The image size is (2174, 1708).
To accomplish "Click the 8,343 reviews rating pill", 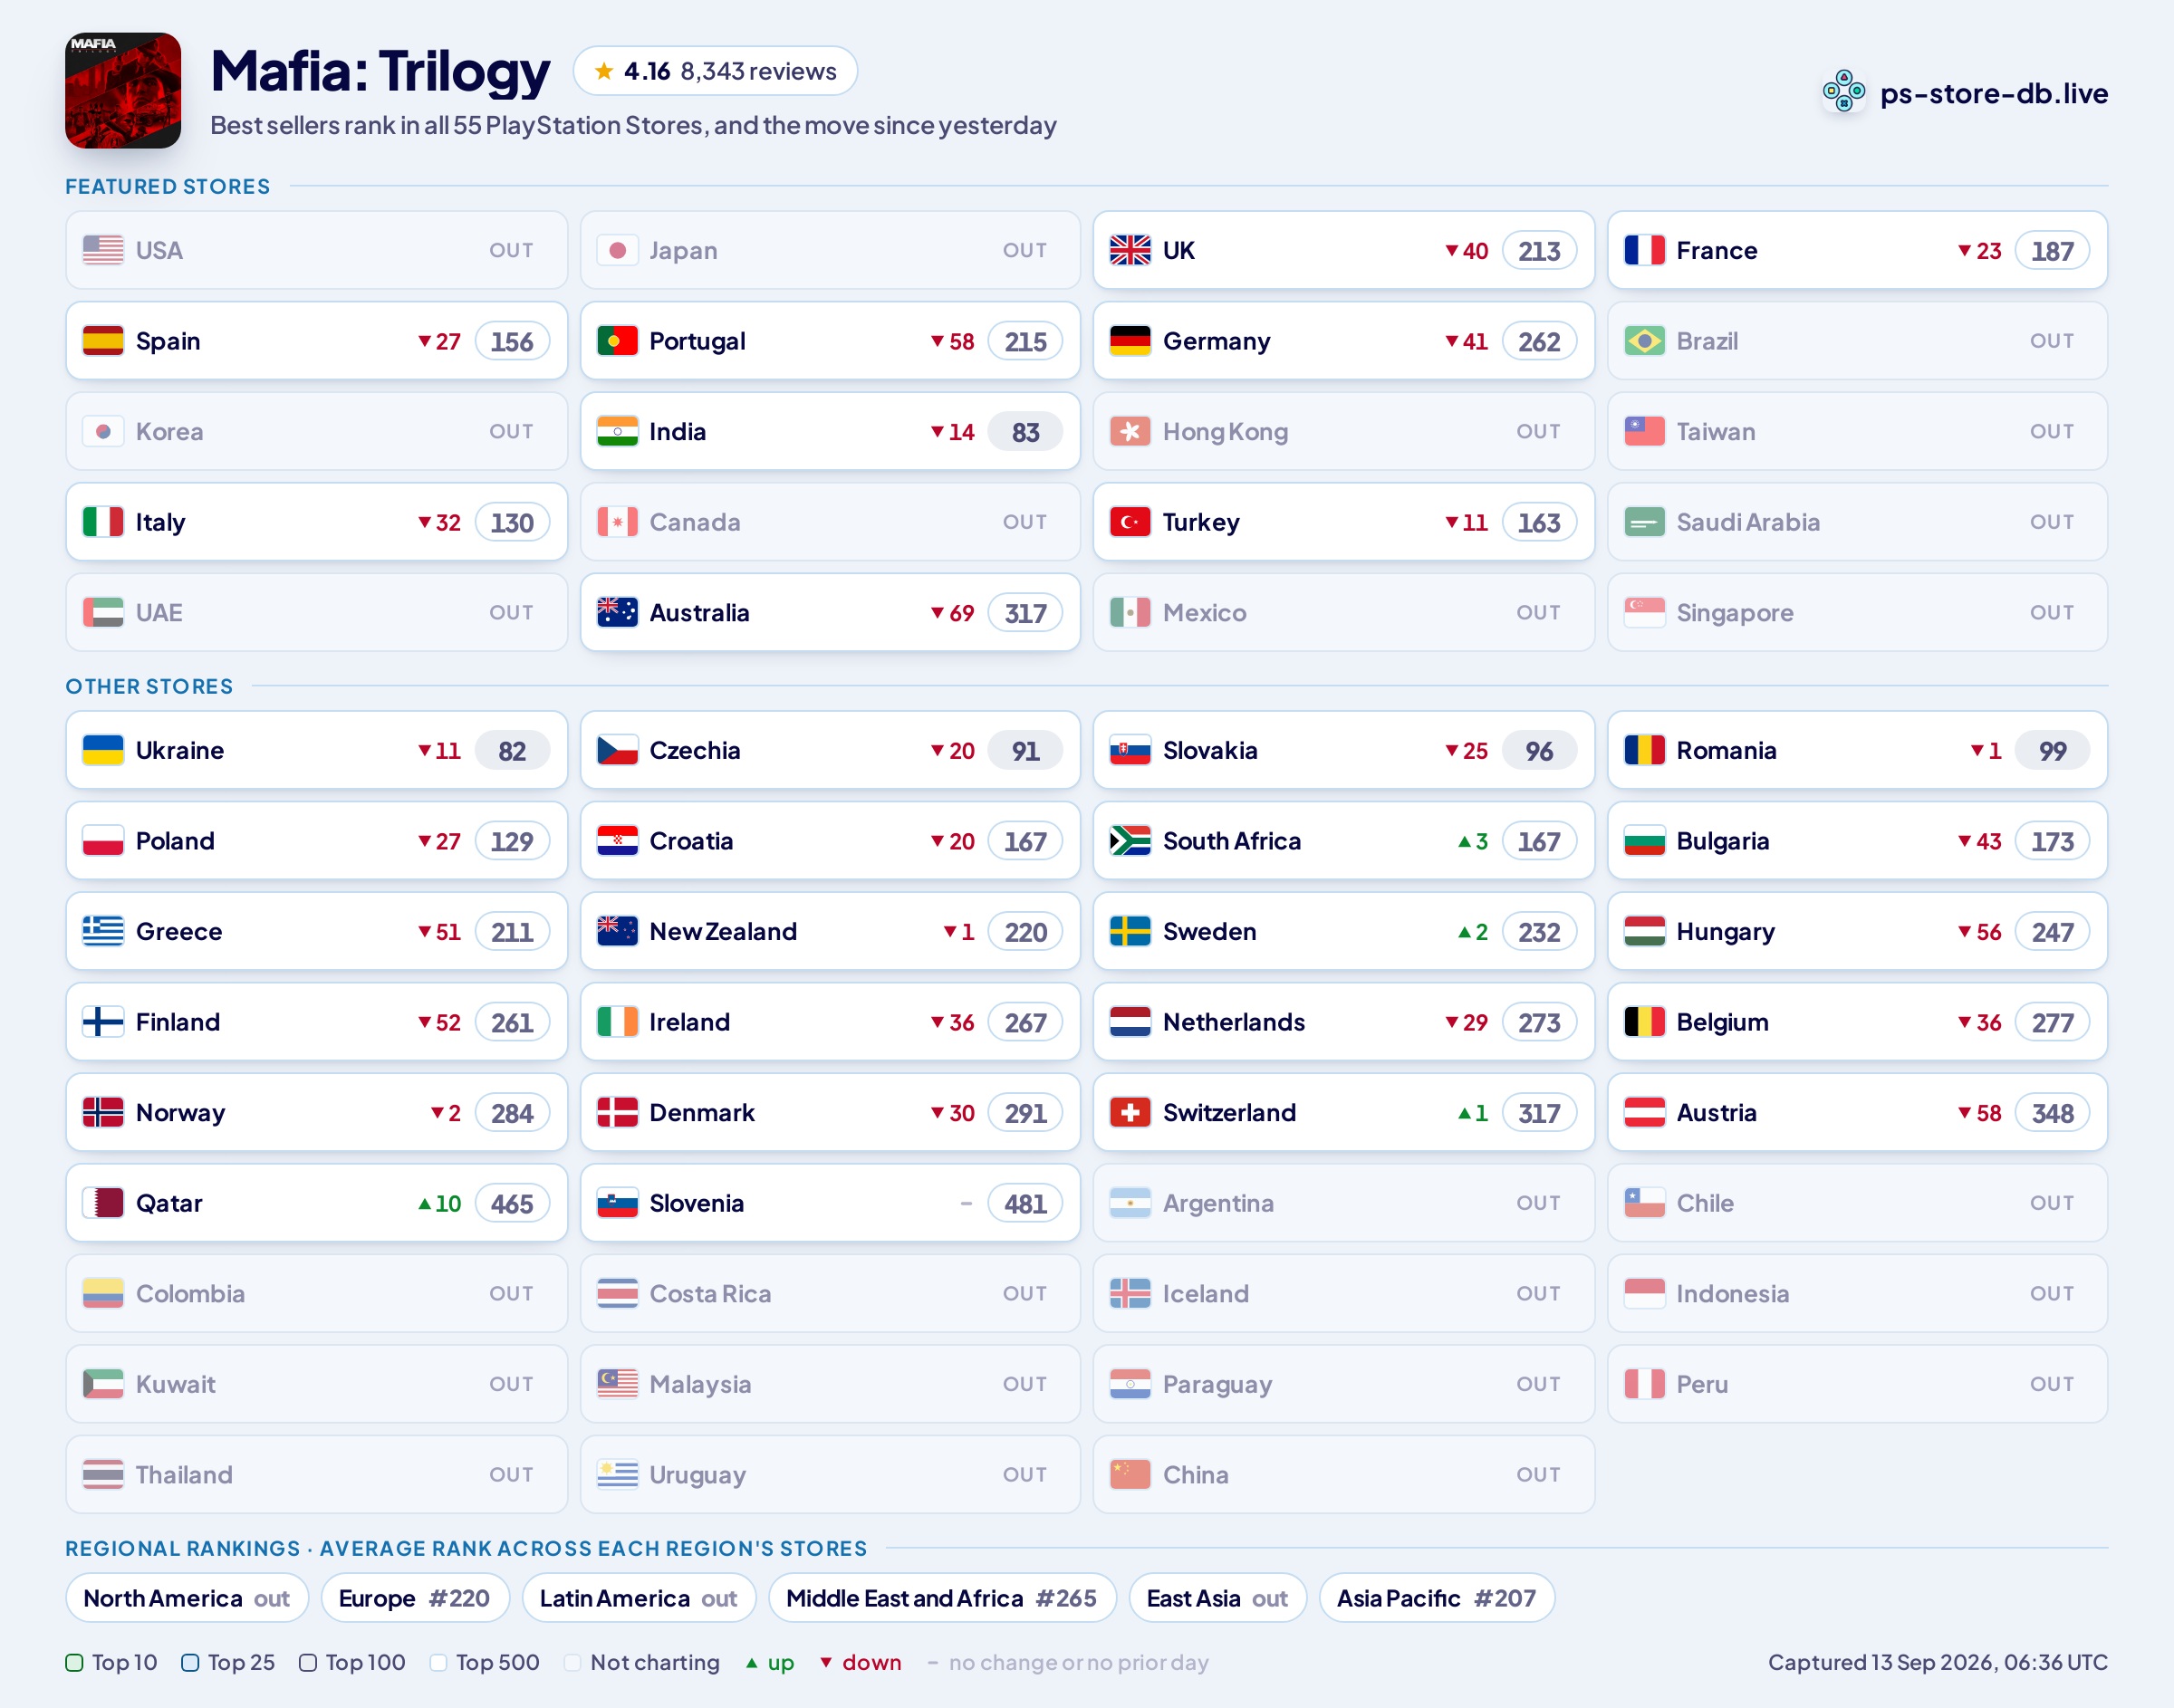I will click(x=715, y=71).
